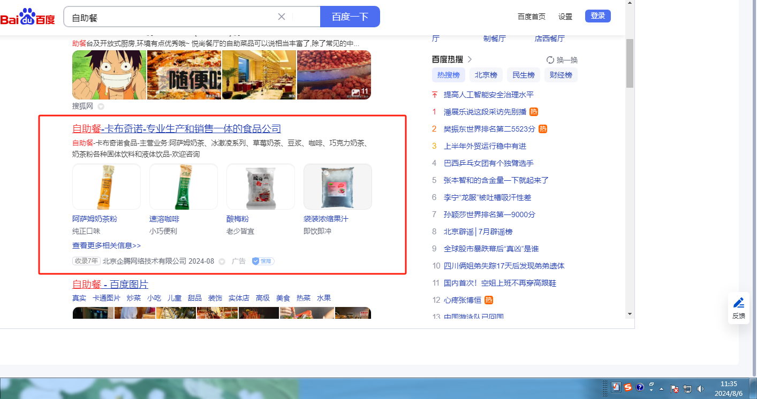
Task: Click the language bar restore icon
Action: pos(652,385)
